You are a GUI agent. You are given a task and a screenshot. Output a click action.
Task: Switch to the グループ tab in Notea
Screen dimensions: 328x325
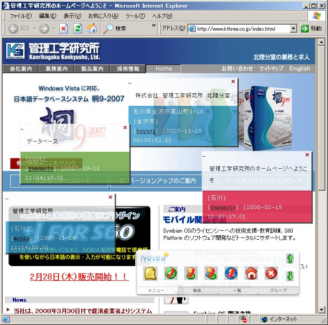(278, 291)
